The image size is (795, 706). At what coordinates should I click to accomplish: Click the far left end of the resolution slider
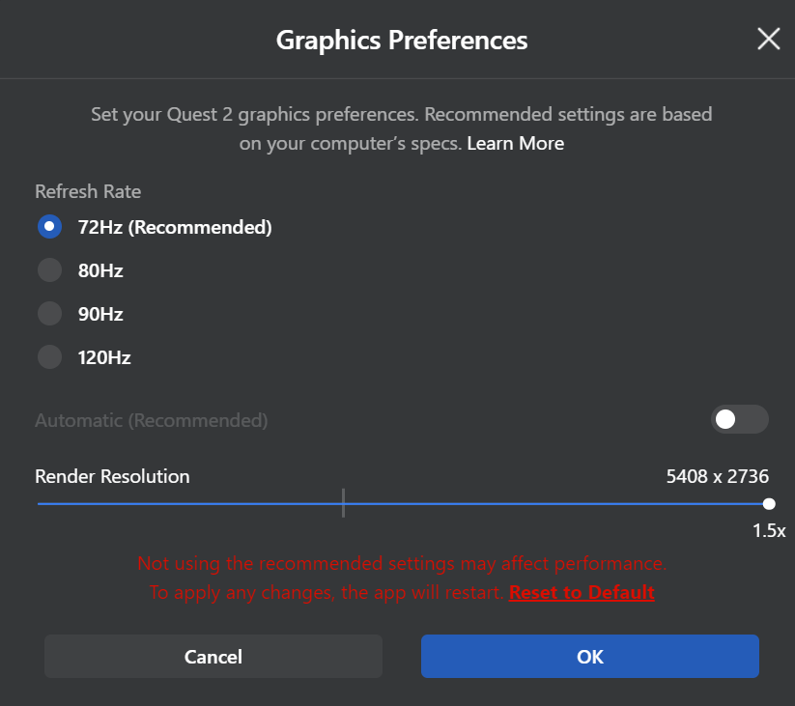pos(40,503)
